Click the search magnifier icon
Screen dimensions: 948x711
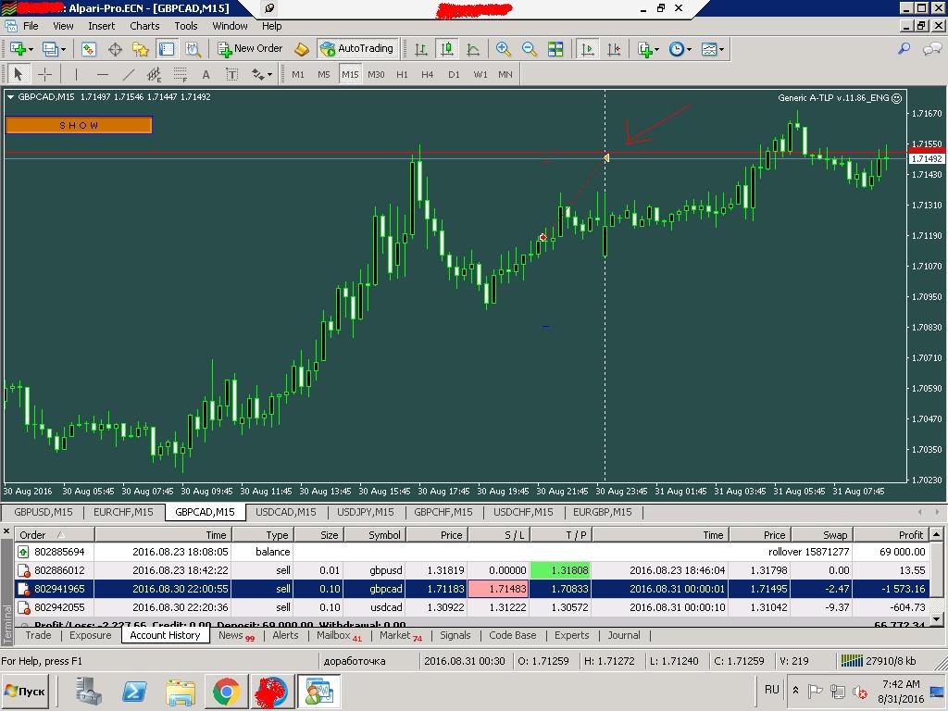point(904,49)
